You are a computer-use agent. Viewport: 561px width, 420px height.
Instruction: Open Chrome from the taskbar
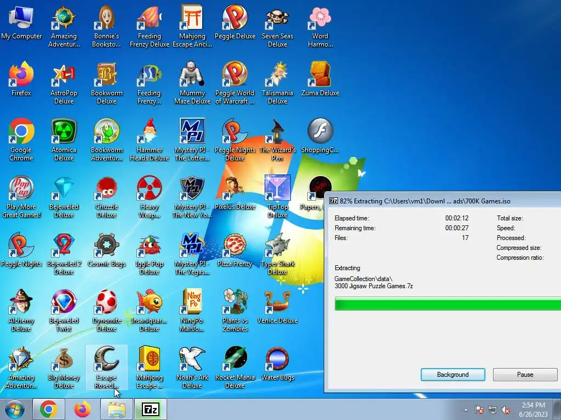[49, 409]
